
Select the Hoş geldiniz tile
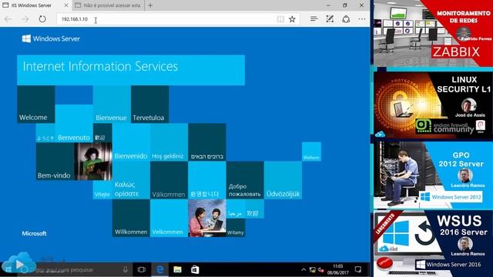click(169, 142)
